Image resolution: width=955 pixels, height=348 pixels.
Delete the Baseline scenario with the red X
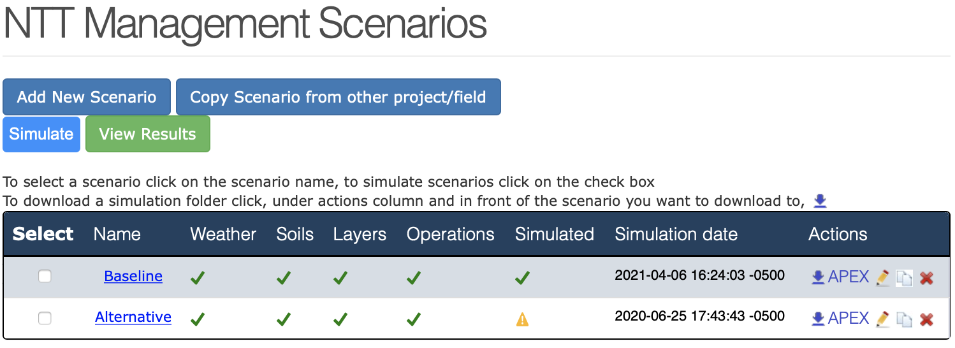926,278
